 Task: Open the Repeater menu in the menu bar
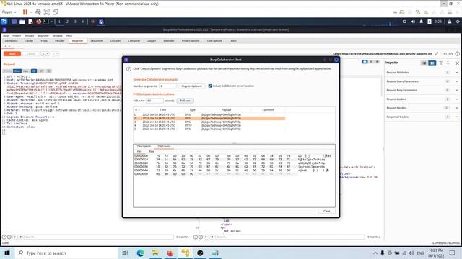coord(43,35)
